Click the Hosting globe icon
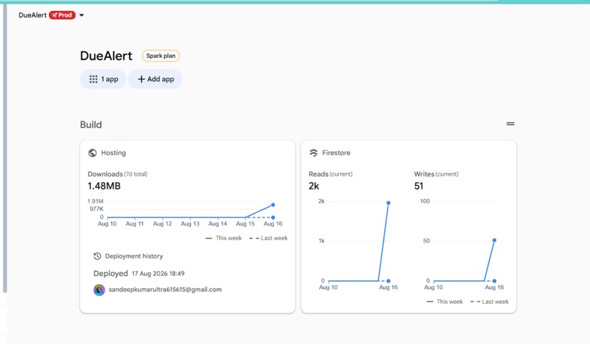This screenshot has height=344, width=590. [92, 153]
